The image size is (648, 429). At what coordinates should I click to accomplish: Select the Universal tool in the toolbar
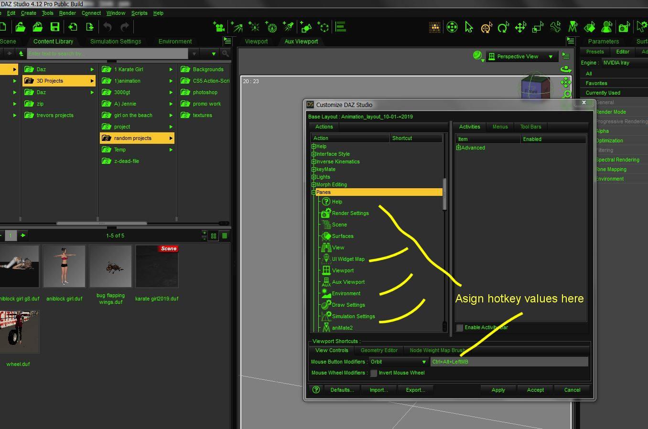[x=486, y=28]
